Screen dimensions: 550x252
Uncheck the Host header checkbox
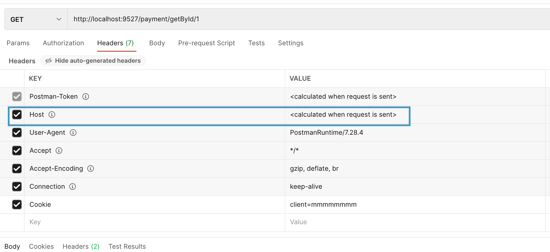coord(17,115)
